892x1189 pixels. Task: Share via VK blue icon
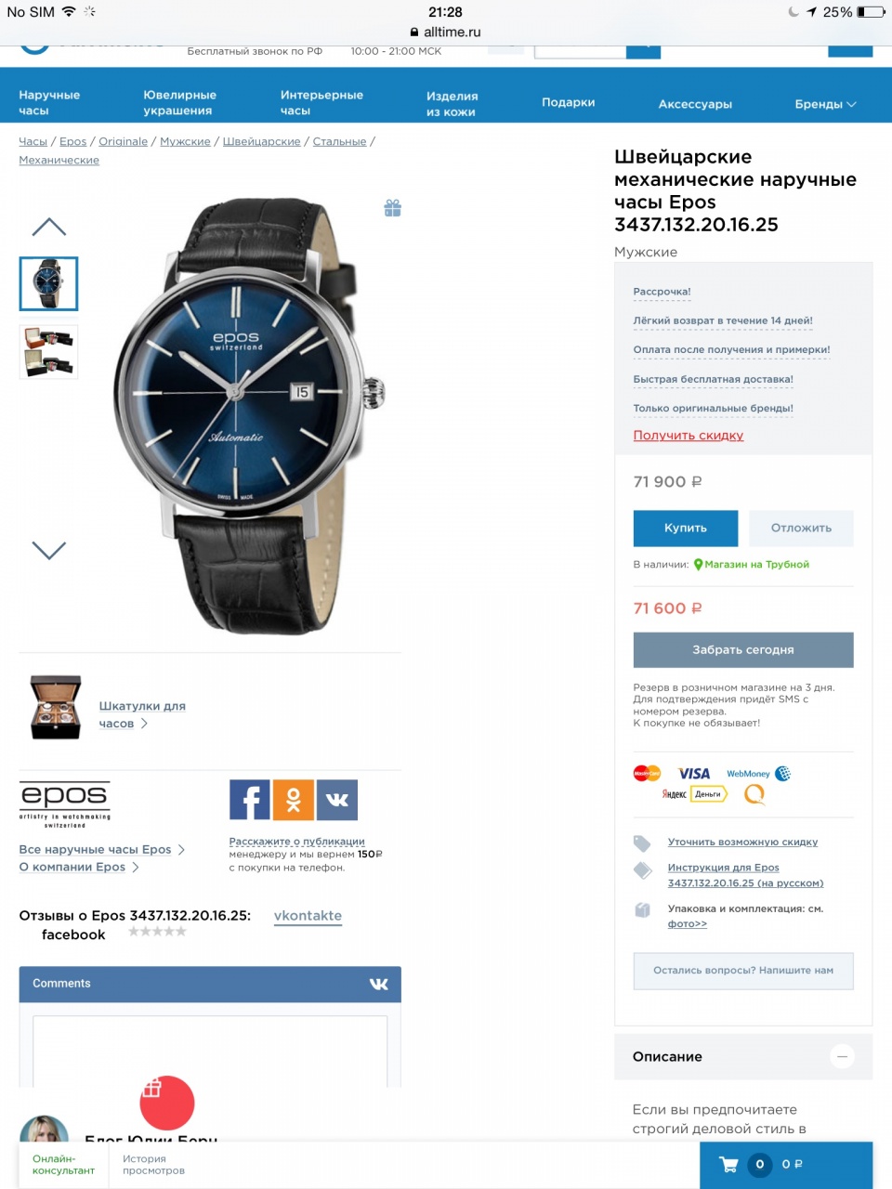coord(337,800)
